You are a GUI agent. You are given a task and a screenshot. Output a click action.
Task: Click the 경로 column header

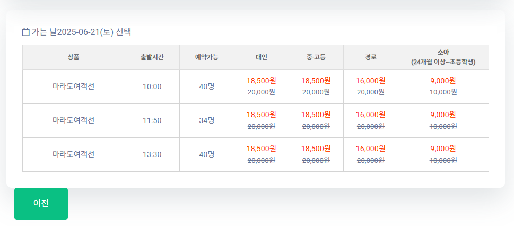(371, 57)
